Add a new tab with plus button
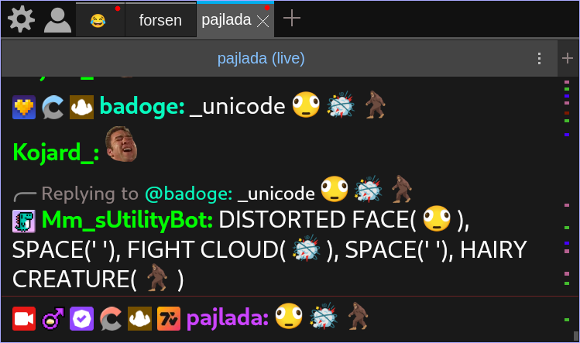This screenshot has height=343, width=580. click(291, 18)
